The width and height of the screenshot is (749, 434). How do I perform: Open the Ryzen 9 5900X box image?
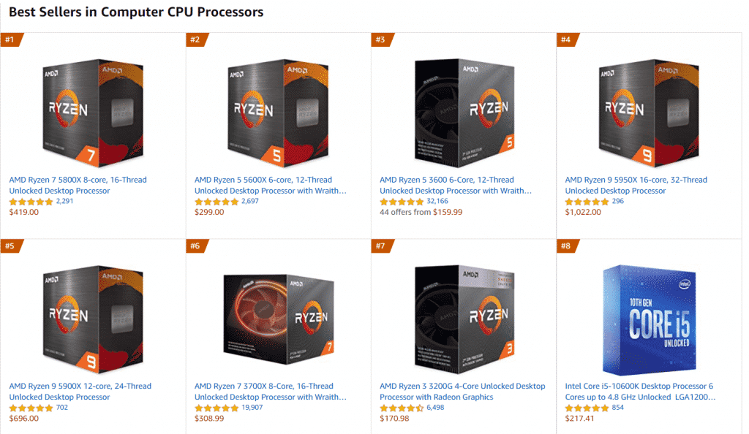click(93, 319)
